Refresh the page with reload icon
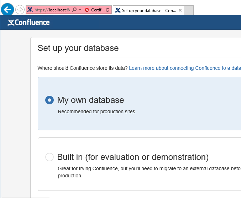 [x=108, y=10]
